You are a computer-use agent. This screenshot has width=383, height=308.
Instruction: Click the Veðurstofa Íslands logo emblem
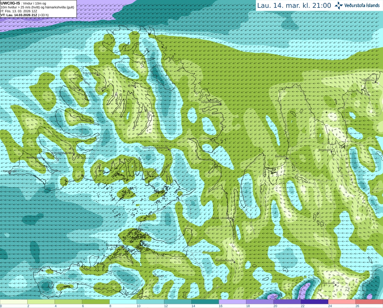tap(339, 5)
